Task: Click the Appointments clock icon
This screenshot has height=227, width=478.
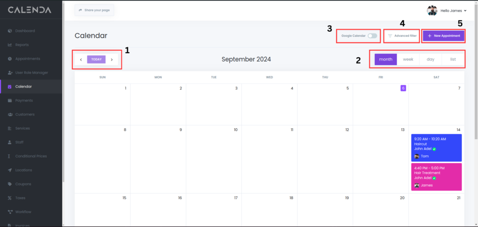Action: (10, 59)
